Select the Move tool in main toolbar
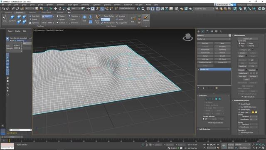The image size is (266, 150). click(55, 9)
